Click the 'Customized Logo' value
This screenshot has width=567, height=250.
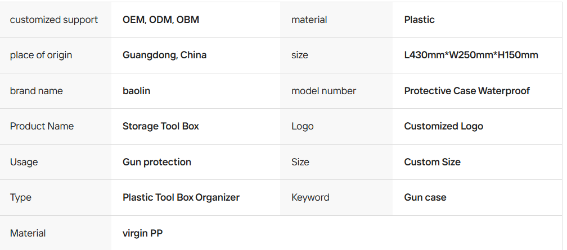[x=444, y=126]
